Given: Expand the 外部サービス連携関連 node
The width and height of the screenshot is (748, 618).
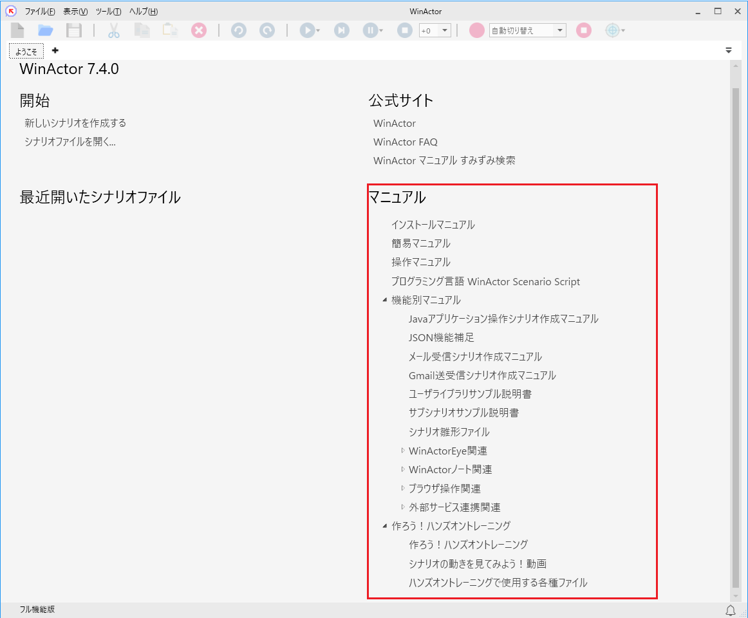Looking at the screenshot, I should click(403, 507).
